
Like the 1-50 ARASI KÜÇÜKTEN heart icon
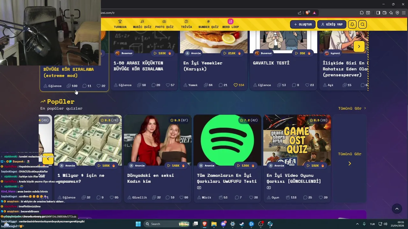coord(167,85)
